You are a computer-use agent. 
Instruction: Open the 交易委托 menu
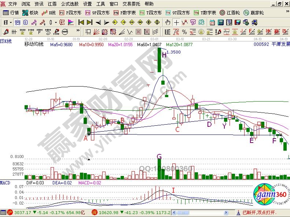click(131, 4)
